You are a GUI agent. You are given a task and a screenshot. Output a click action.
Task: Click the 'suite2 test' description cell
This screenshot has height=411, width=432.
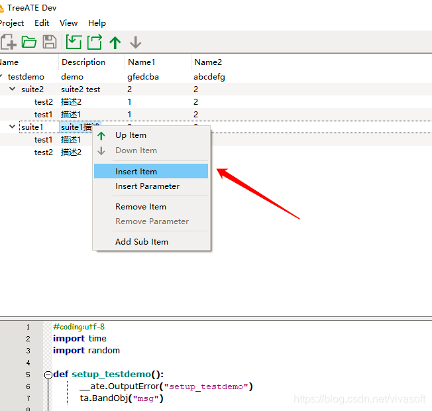pos(80,89)
